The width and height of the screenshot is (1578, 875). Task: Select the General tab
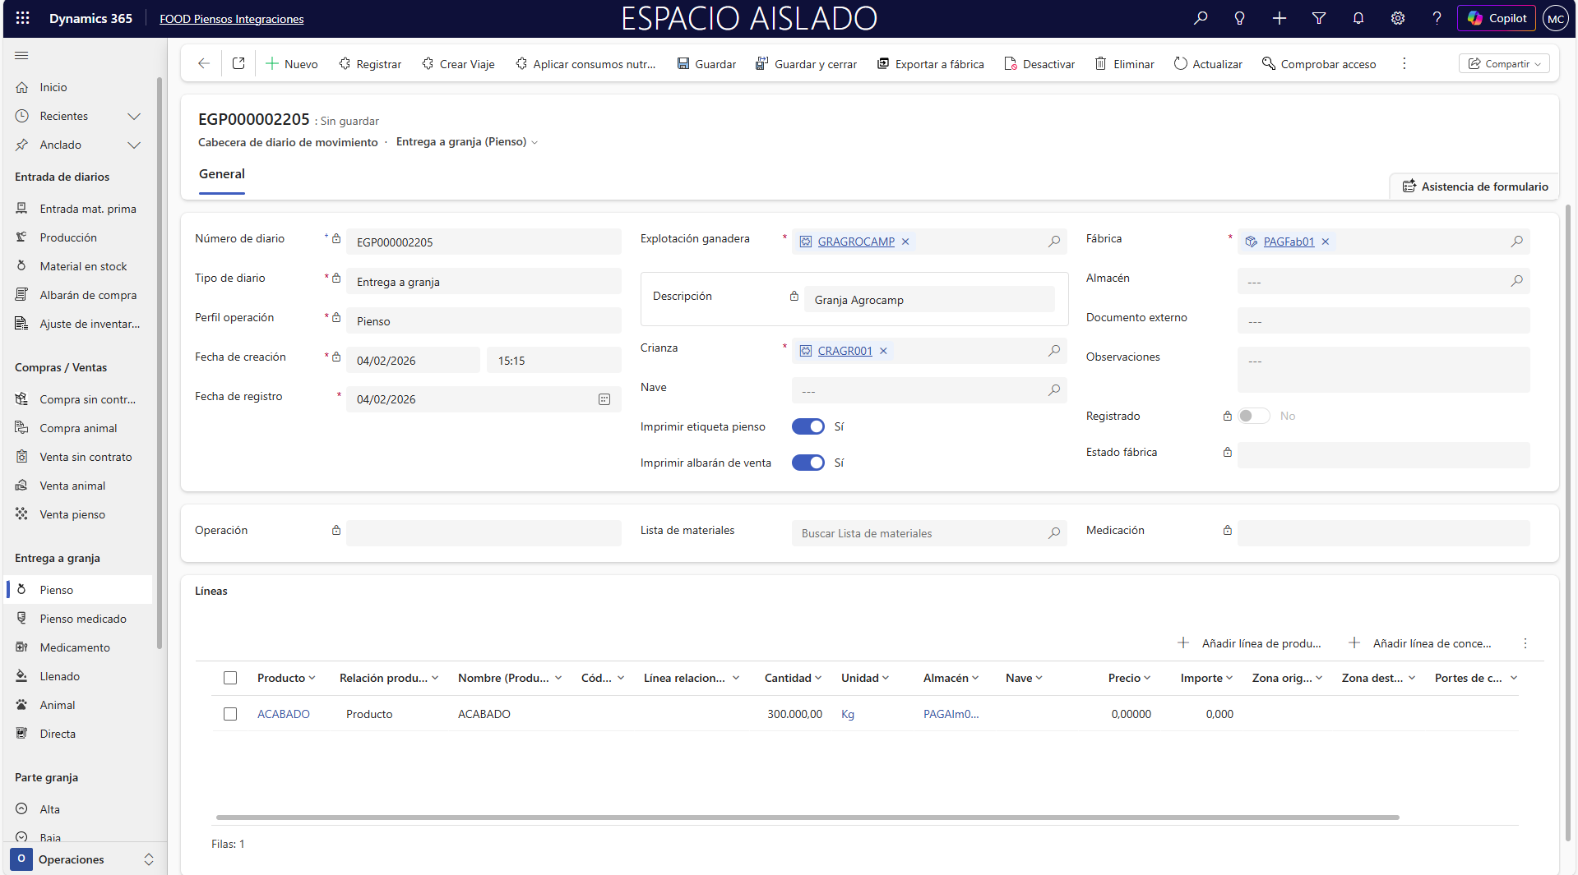click(x=222, y=174)
